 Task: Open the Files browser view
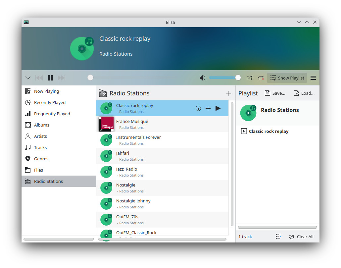[59, 170]
